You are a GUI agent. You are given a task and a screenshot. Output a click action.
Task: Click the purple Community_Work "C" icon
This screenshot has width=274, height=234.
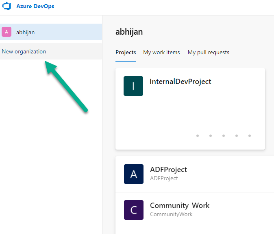tap(134, 210)
